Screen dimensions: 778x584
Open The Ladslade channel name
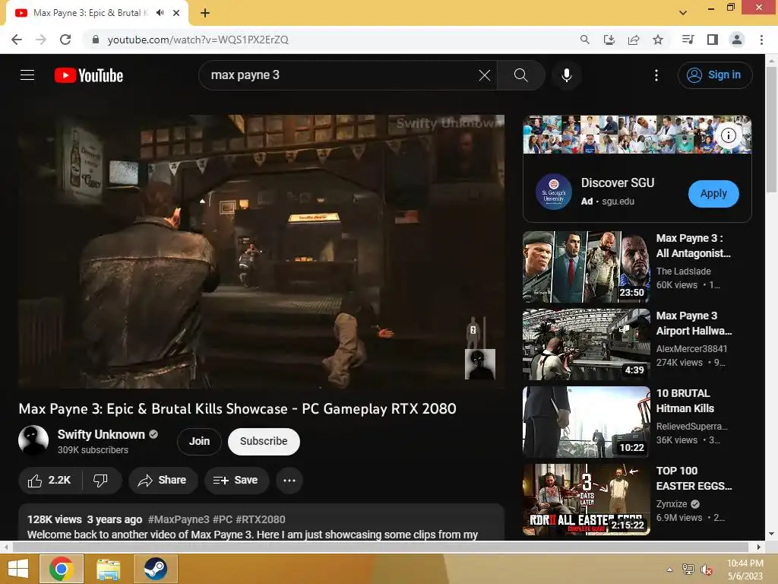coord(683,271)
